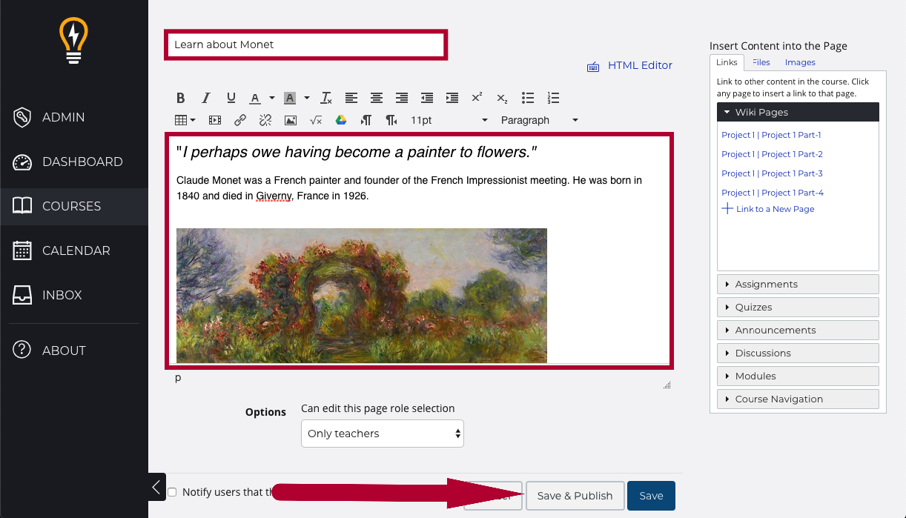Toggle bold formatting
This screenshot has width=906, height=518.
(x=181, y=98)
